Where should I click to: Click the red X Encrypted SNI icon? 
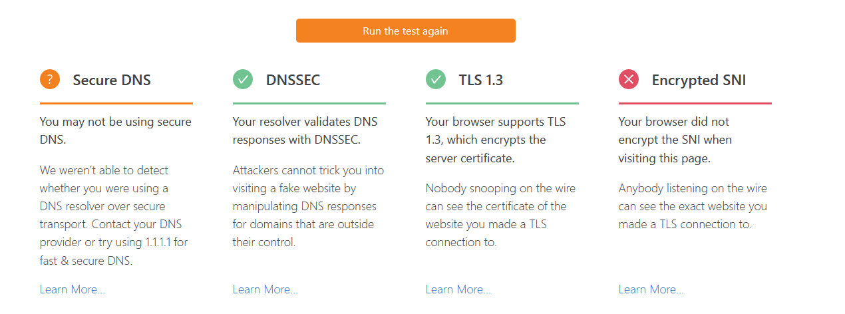(629, 80)
